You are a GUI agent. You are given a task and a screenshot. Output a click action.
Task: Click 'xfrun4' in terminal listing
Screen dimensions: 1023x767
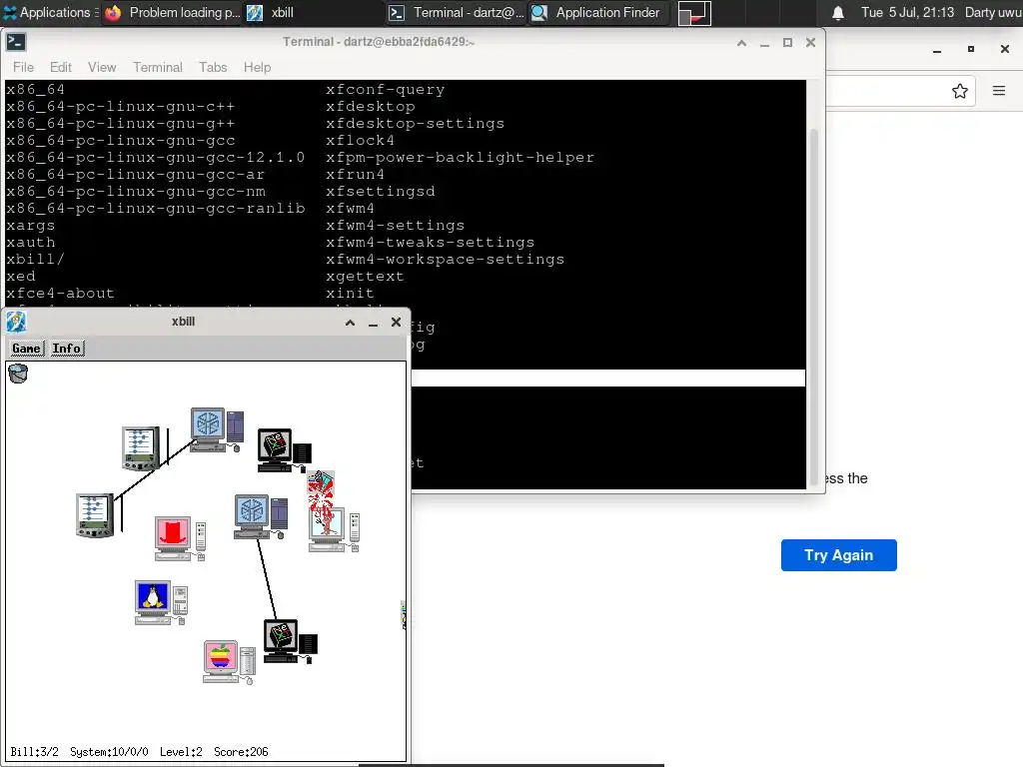355,174
